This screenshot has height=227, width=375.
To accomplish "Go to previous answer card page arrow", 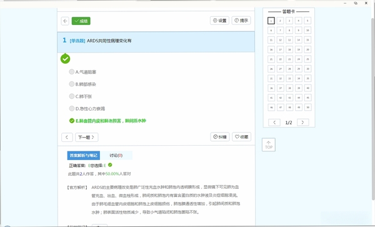I will click(274, 123).
